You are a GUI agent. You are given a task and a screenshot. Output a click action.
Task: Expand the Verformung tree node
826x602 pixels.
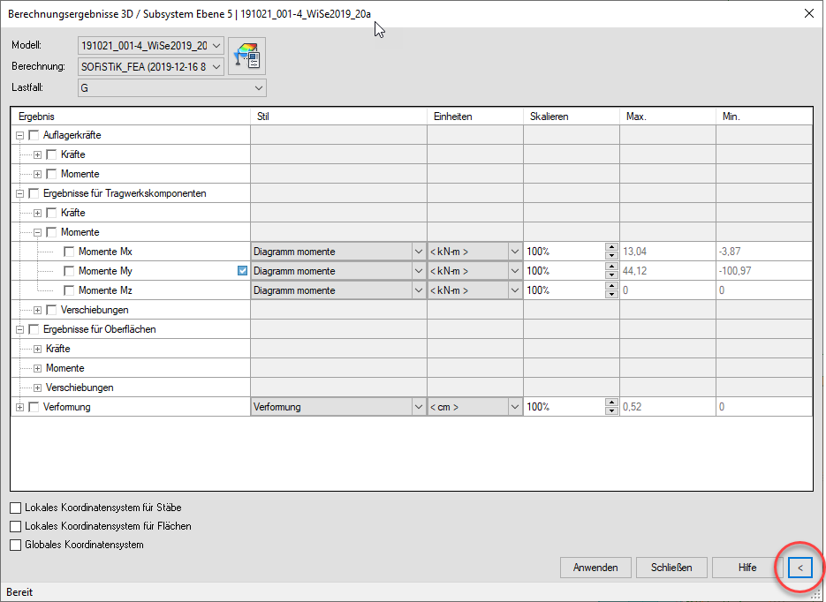(x=19, y=407)
